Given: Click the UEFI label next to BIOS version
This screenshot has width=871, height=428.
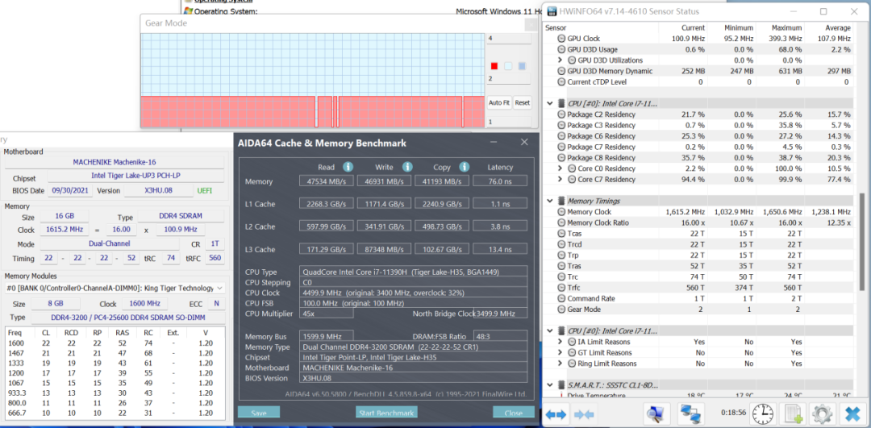Looking at the screenshot, I should pyautogui.click(x=204, y=190).
